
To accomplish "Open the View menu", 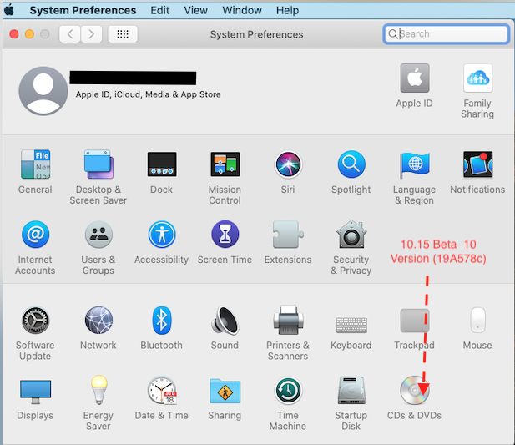I will point(196,10).
